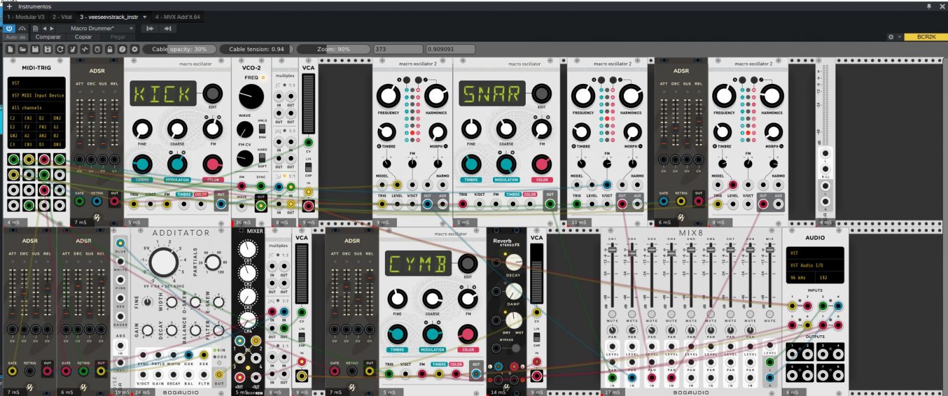Click the first floppy-disk save patch icon
This screenshot has height=396, width=948.
pyautogui.click(x=35, y=49)
